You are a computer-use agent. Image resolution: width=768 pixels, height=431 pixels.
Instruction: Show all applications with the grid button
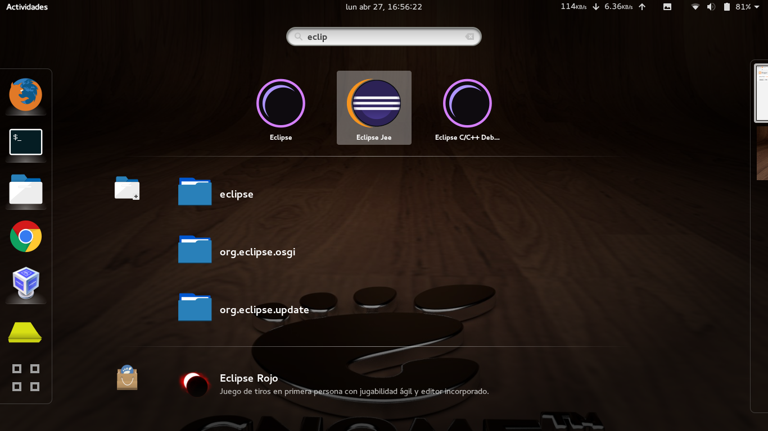click(26, 378)
